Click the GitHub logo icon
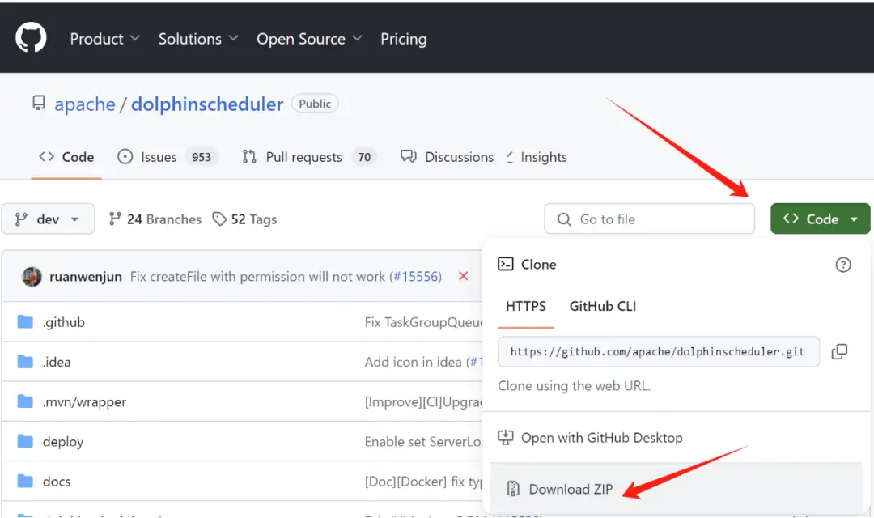This screenshot has width=874, height=518. [x=31, y=38]
